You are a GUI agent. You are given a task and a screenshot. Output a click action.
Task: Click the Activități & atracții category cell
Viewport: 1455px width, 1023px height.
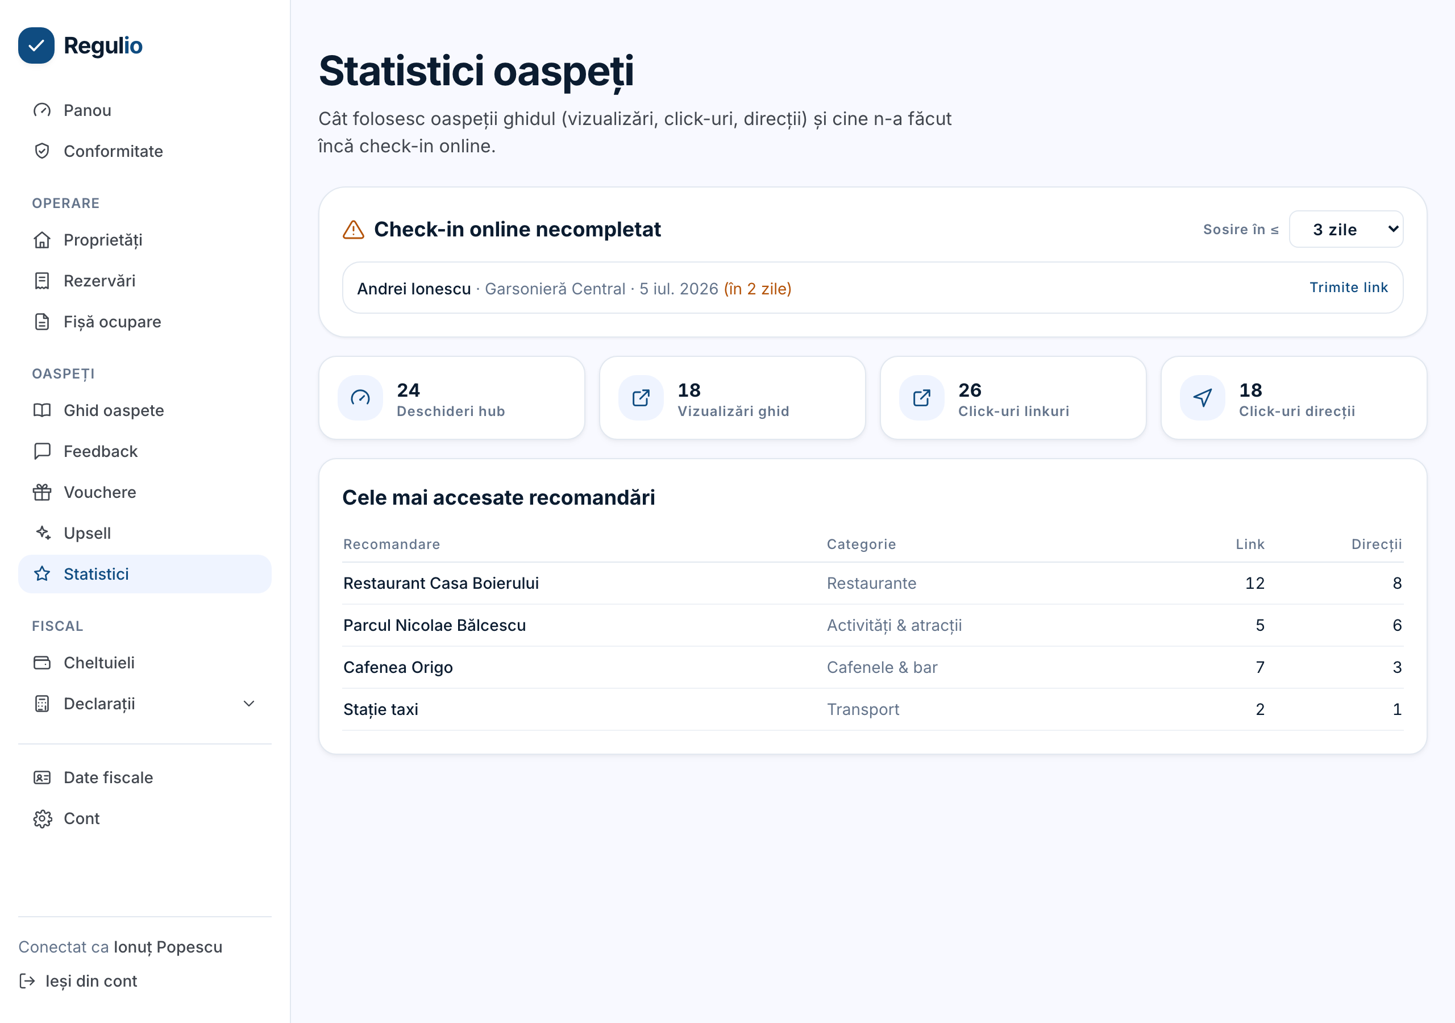tap(894, 626)
